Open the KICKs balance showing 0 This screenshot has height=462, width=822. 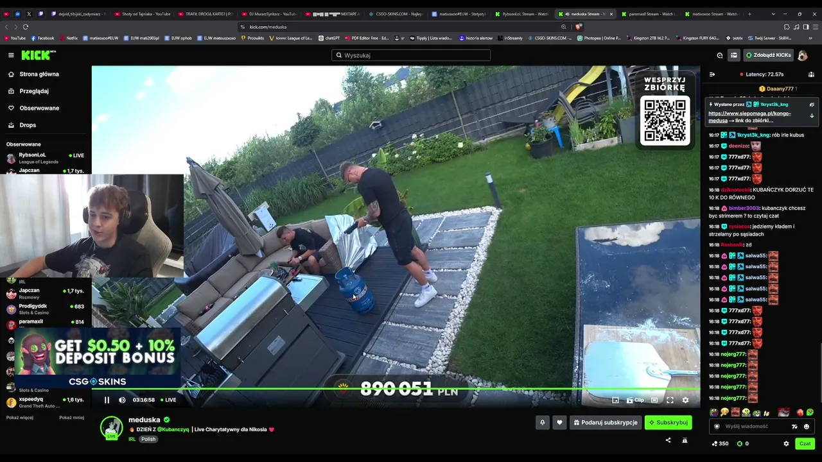[x=743, y=443]
